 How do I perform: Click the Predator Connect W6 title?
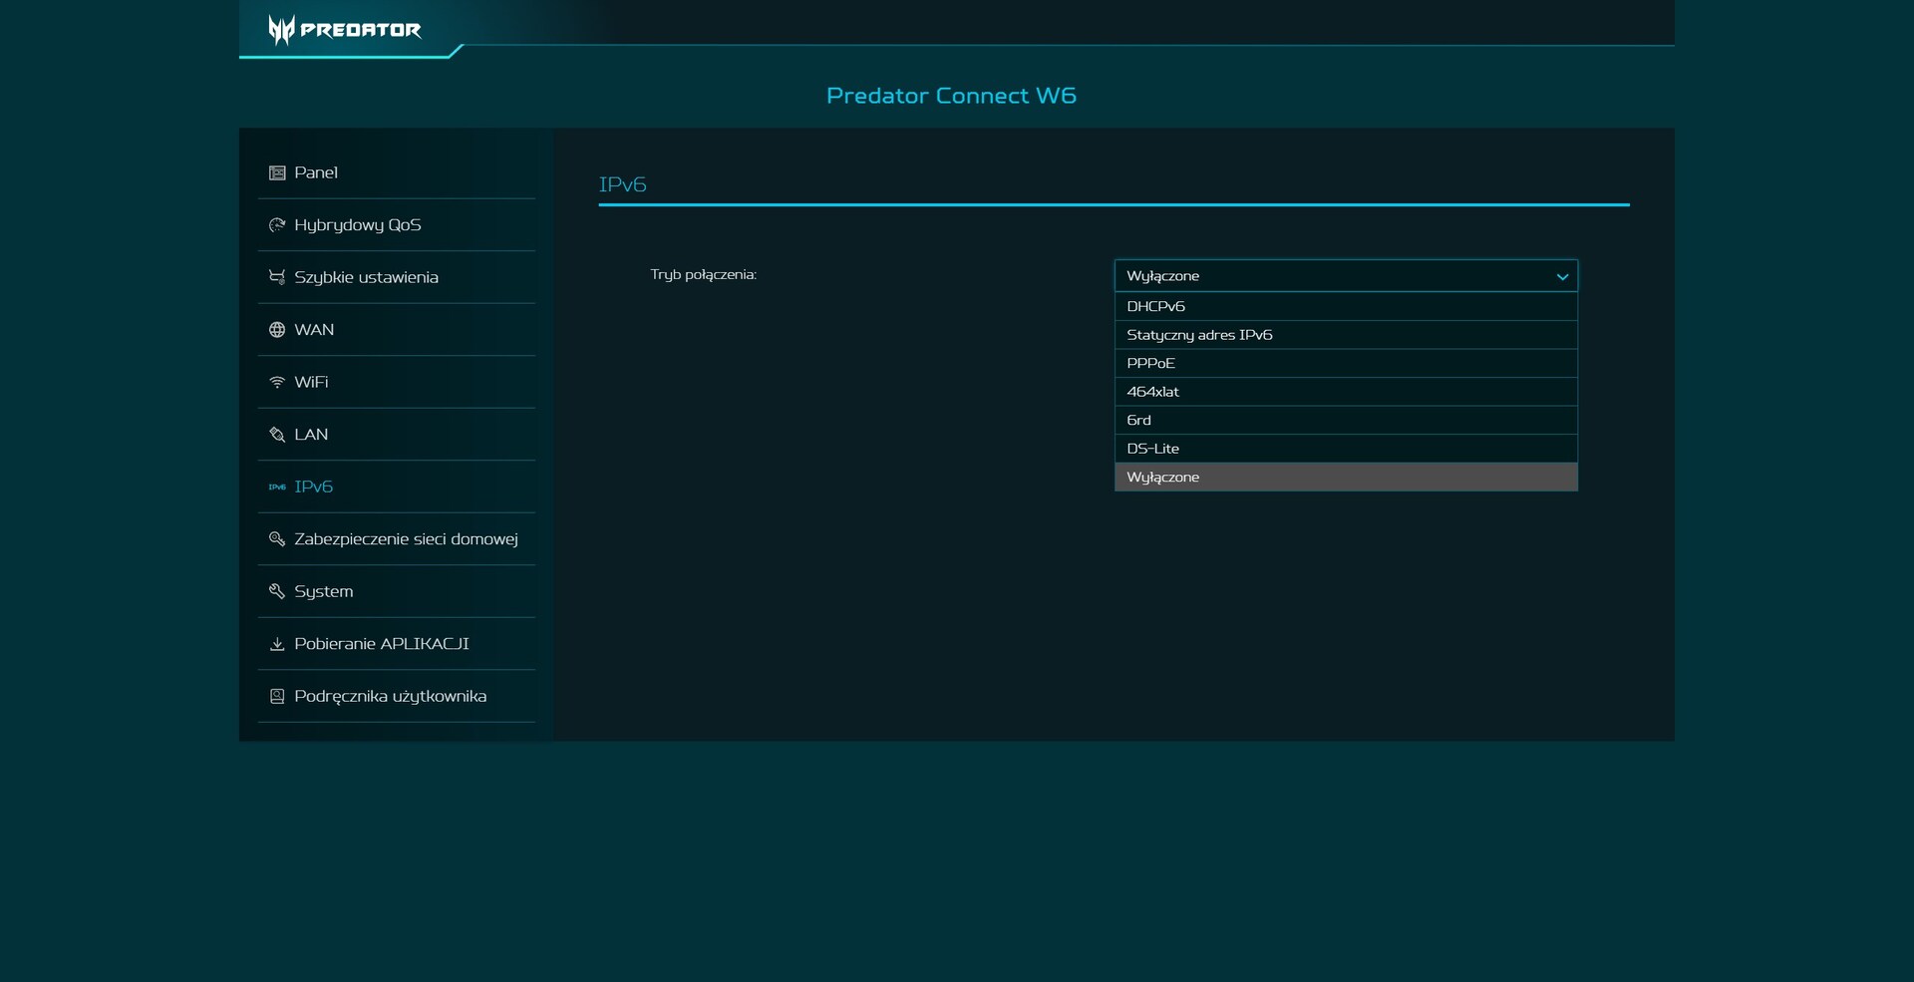coord(951,96)
